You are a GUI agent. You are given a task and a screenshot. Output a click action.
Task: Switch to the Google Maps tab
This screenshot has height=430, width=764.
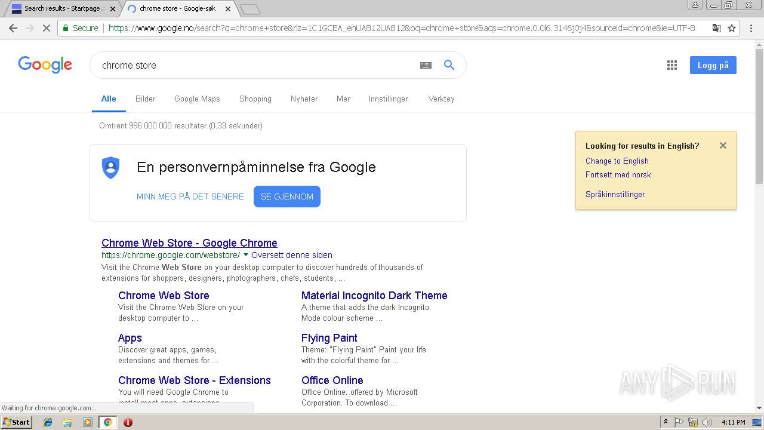pyautogui.click(x=197, y=99)
